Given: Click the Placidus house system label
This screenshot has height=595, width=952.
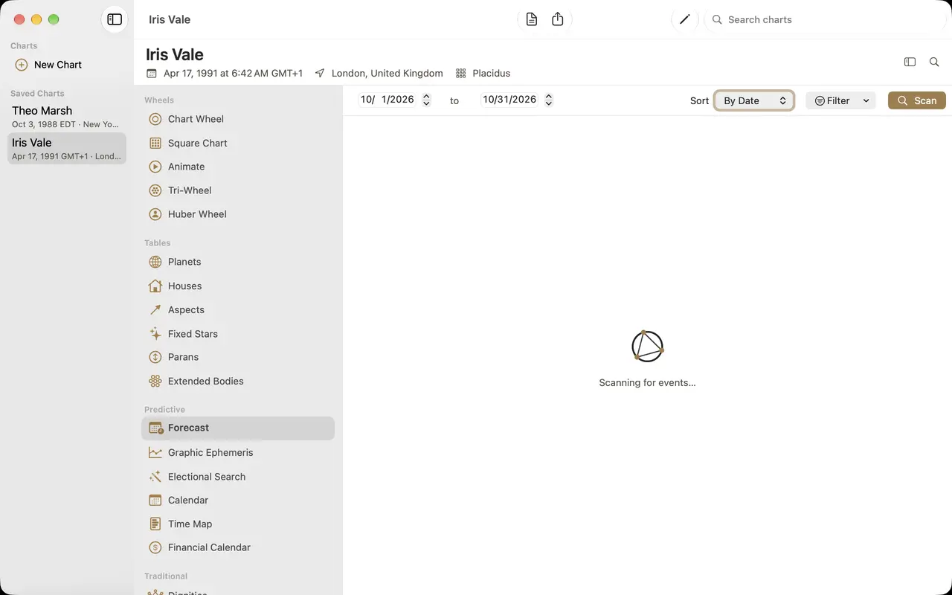Looking at the screenshot, I should click(x=492, y=74).
